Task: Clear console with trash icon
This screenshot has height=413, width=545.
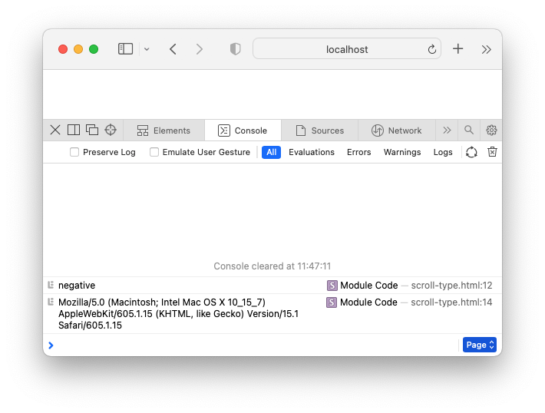Action: [x=492, y=151]
